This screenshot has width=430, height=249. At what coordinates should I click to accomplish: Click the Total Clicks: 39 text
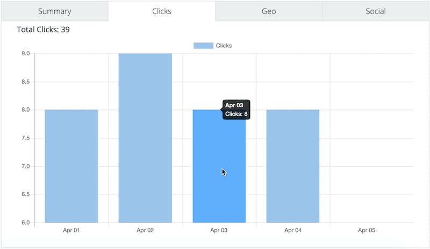[x=44, y=30]
